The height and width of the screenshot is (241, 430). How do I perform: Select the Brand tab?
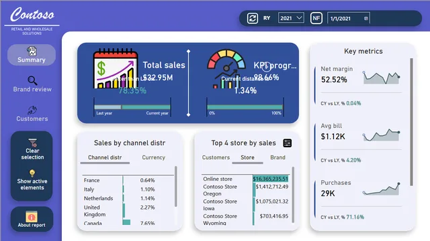coord(277,157)
